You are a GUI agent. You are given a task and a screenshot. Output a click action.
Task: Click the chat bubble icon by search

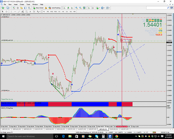tap(172, 8)
